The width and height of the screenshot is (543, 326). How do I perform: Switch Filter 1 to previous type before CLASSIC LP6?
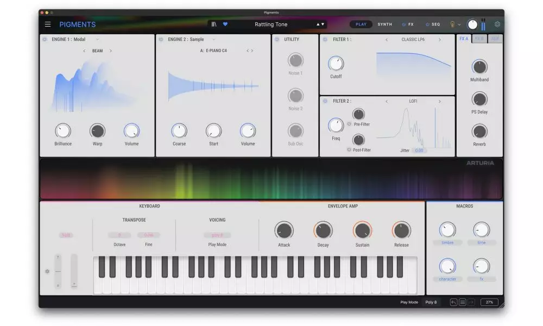tap(387, 40)
